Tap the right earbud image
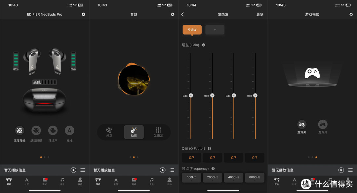The height and width of the screenshot is (193, 357). click(x=58, y=61)
